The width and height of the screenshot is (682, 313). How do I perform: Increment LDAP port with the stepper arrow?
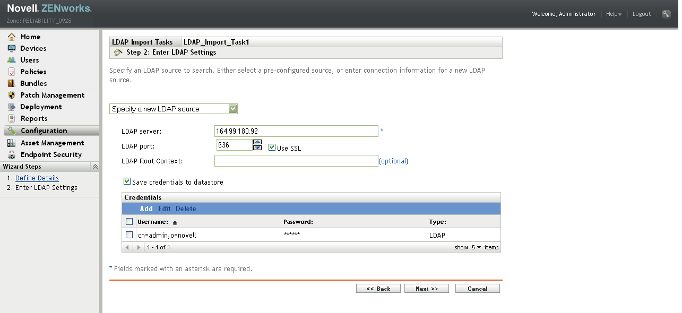pos(257,142)
